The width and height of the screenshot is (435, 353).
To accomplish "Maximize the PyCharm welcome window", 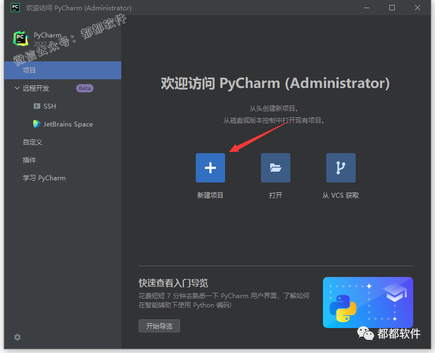I will coord(392,8).
